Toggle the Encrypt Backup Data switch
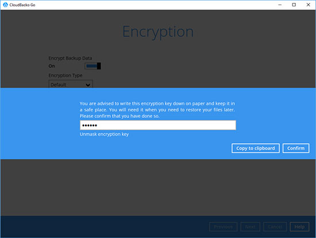316x238 pixels. (x=93, y=66)
